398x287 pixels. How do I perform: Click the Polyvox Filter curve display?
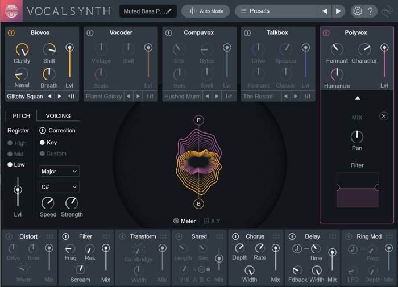[x=358, y=190]
